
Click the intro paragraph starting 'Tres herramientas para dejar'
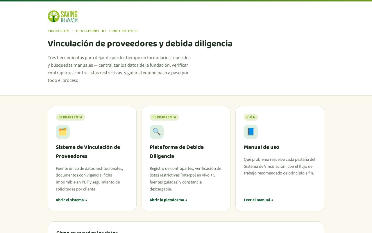coord(119,69)
